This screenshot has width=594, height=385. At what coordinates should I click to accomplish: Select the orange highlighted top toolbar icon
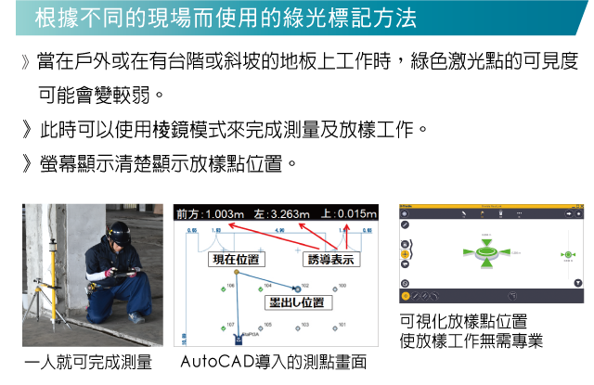point(483,213)
